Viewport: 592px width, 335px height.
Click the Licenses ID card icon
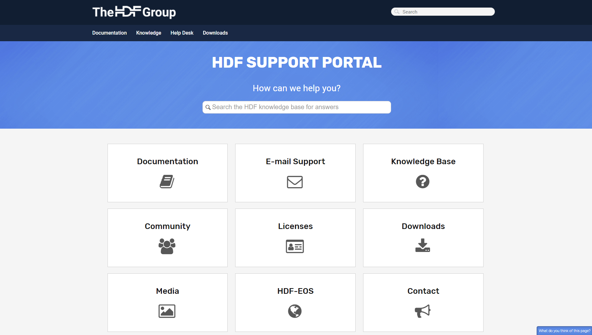[x=295, y=246]
